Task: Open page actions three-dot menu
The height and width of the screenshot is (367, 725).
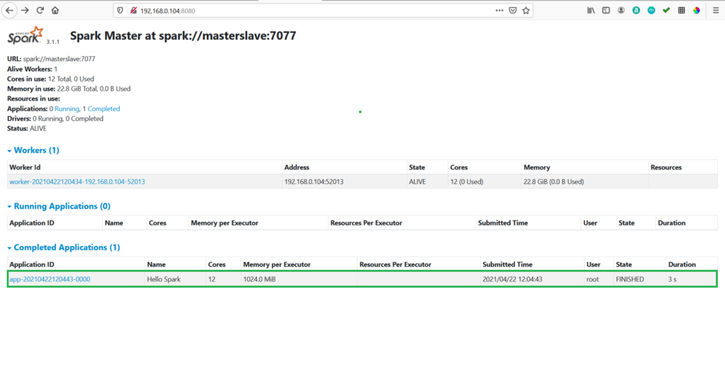Action: [500, 11]
